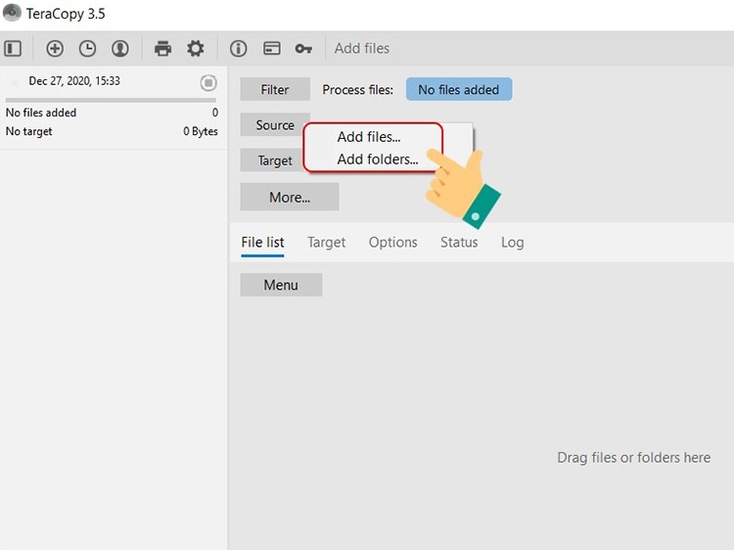
Task: Click the Process files: label
Action: tap(357, 89)
